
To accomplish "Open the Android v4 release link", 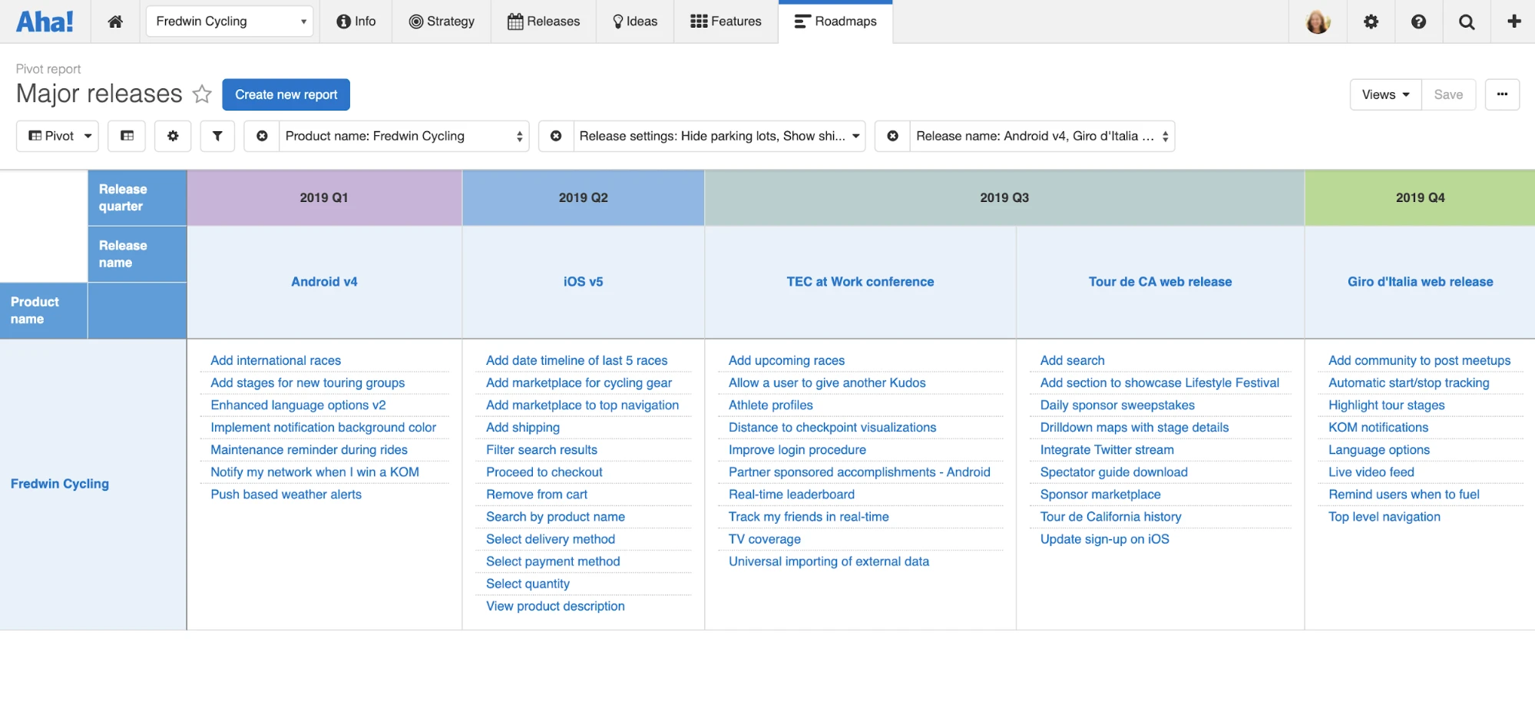I will coord(324,282).
